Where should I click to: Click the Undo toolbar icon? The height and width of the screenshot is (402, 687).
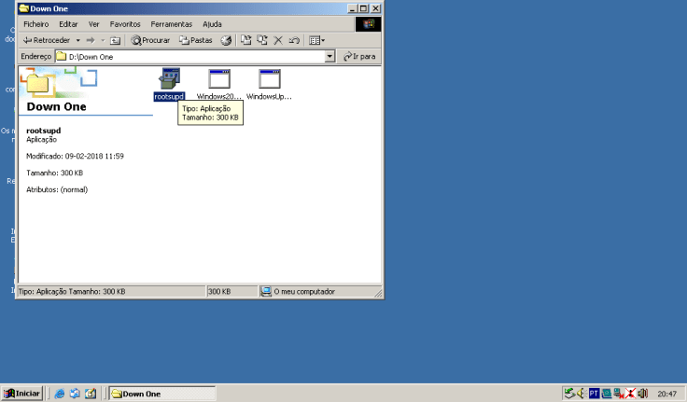coord(293,40)
